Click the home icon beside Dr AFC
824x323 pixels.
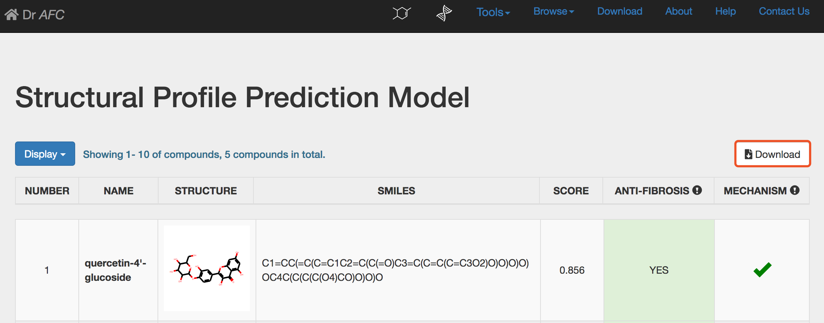[x=11, y=14]
